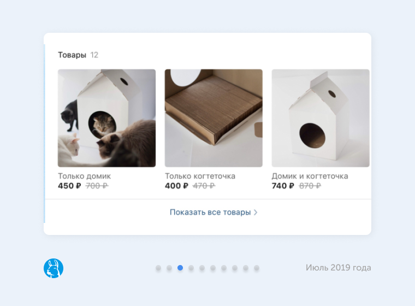This screenshot has width=415, height=306.
Task: Click the Июль 2019 года date label
Action: 338,268
